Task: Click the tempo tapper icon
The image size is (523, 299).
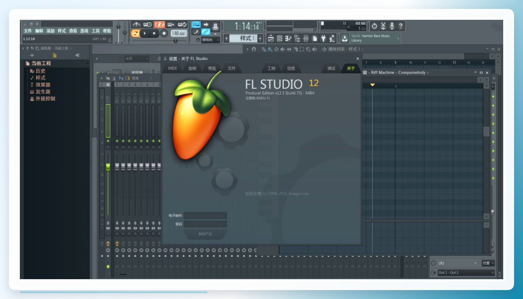Action: point(332,38)
